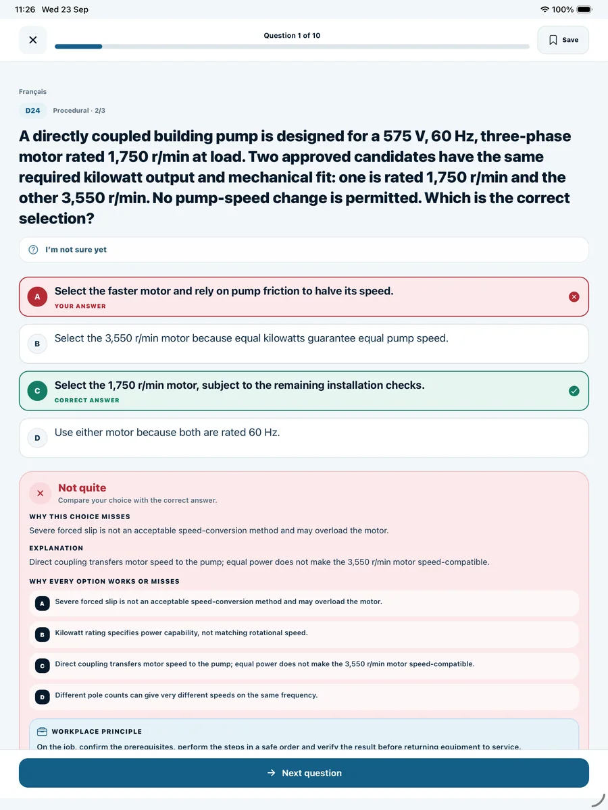Click the bookmark Save button
Screen dimensions: 608x810
pyautogui.click(x=563, y=40)
